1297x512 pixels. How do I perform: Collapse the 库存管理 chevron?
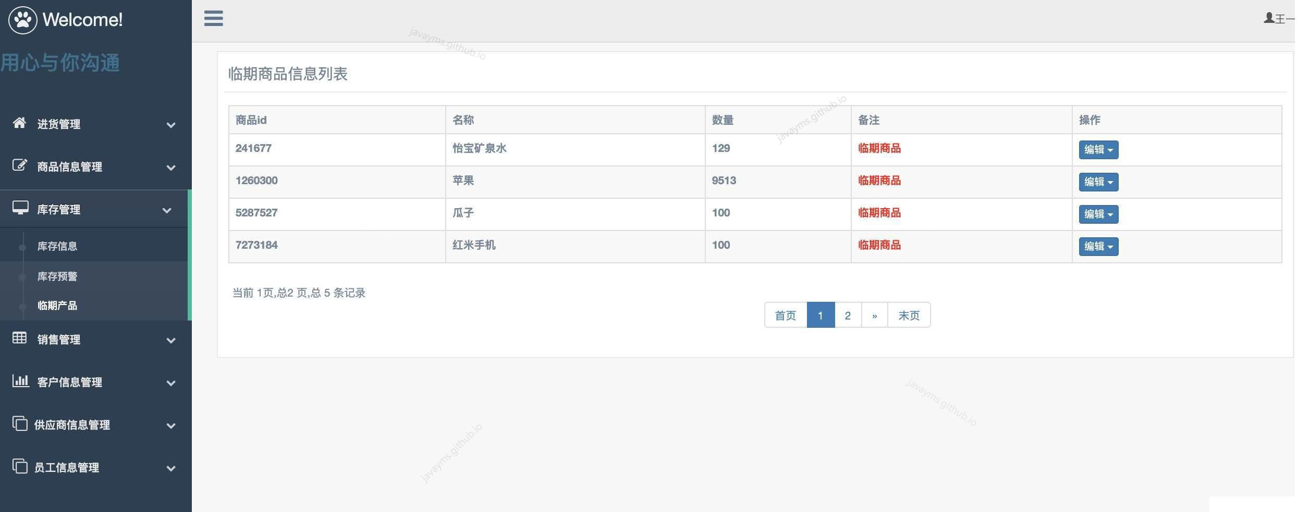[167, 210]
